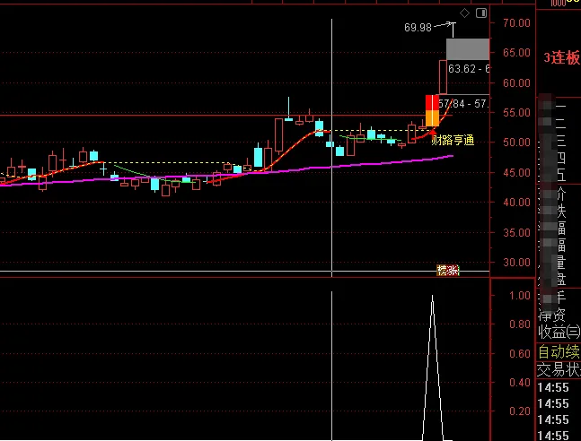Click the 0.20 indicator axis label
The width and height of the screenshot is (581, 441).
[x=520, y=411]
